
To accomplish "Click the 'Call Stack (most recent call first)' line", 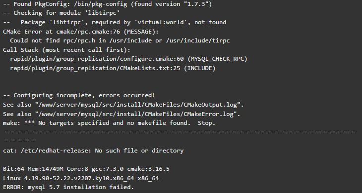I will 67,50.
